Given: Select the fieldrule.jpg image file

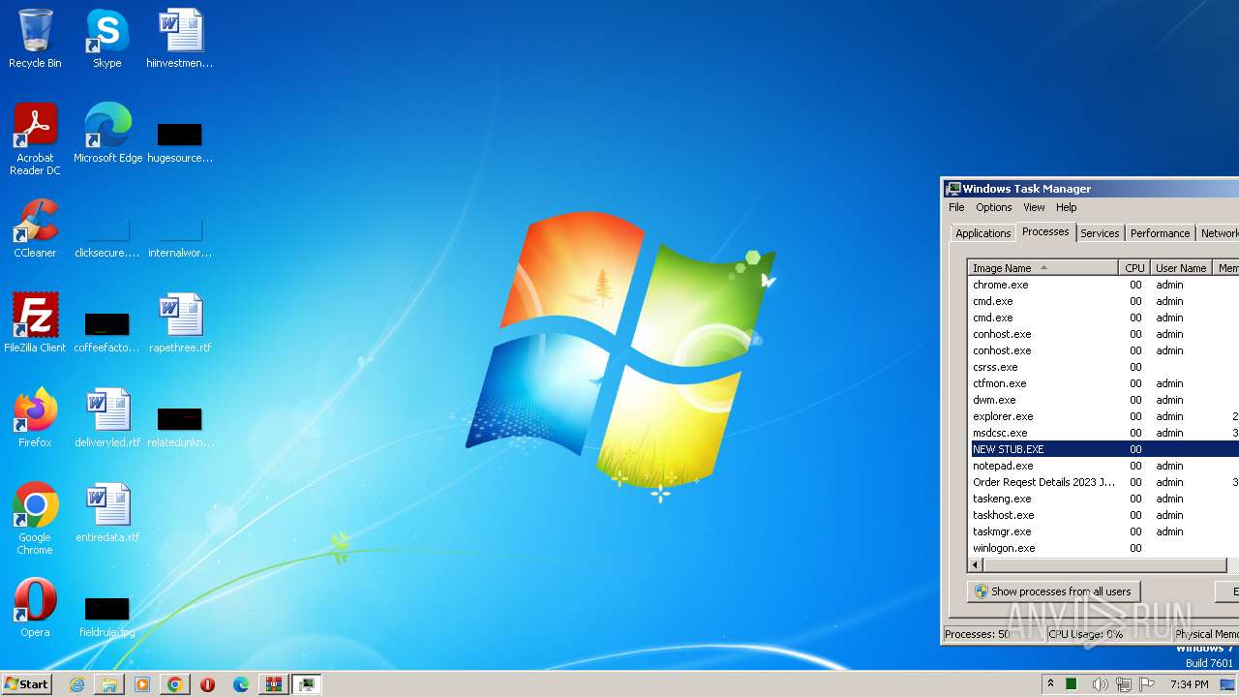Looking at the screenshot, I should tap(107, 616).
